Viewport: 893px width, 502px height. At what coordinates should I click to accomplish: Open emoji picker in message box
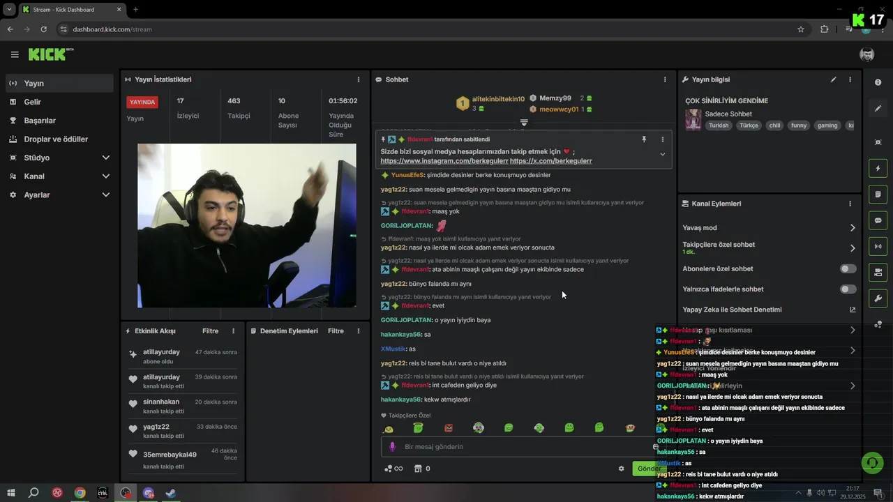click(x=656, y=446)
